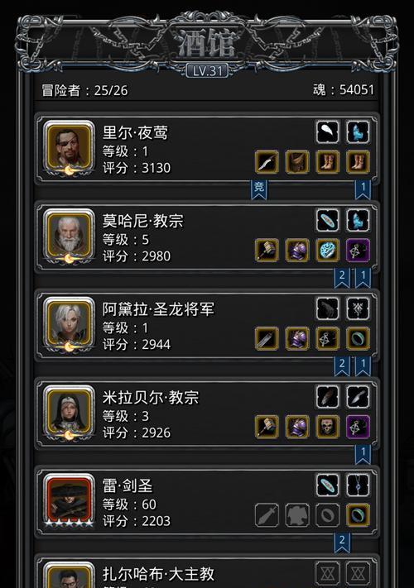Select 扎尔哈布·大主教 adventurer entry
The height and width of the screenshot is (588, 414).
tap(207, 572)
